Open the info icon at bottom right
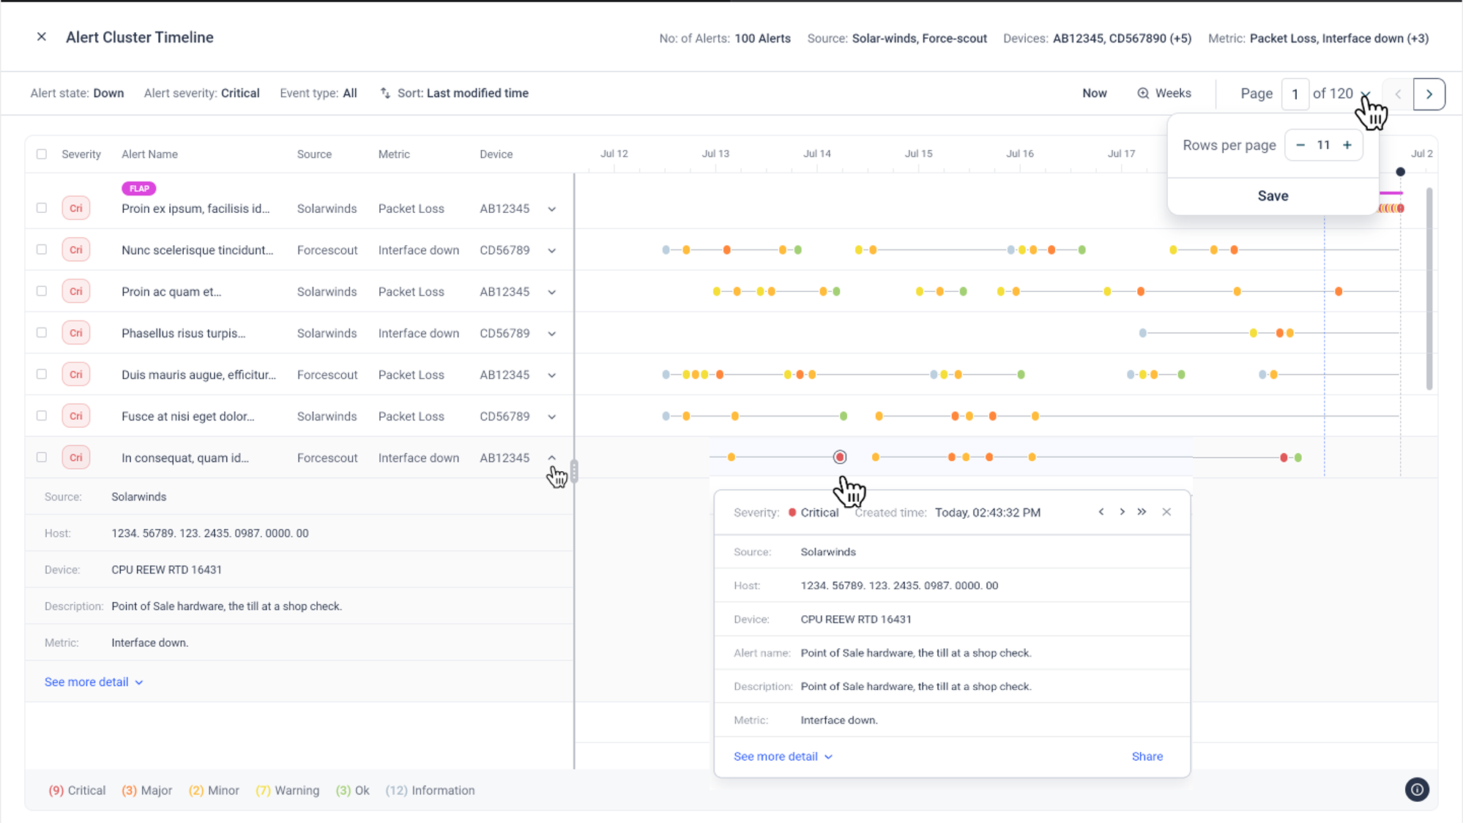The image size is (1463, 823). pos(1416,789)
